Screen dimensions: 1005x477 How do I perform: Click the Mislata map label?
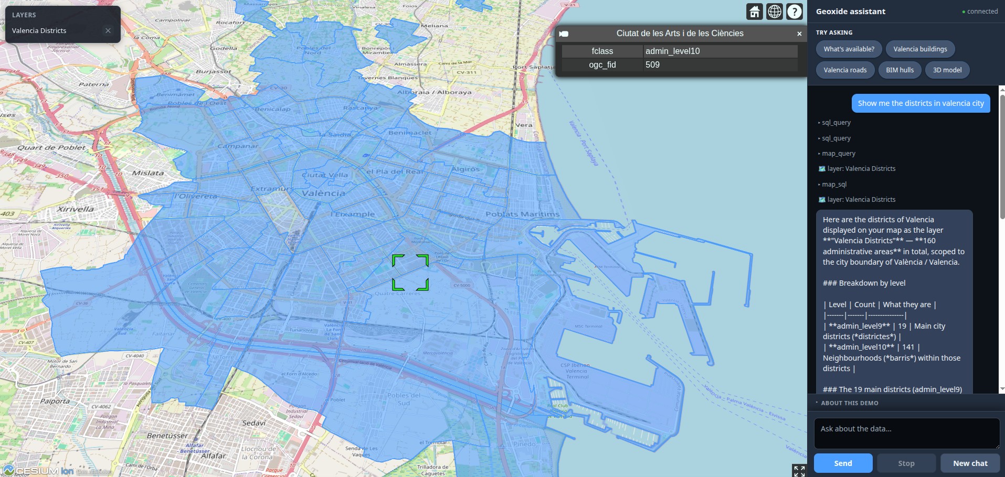click(147, 173)
